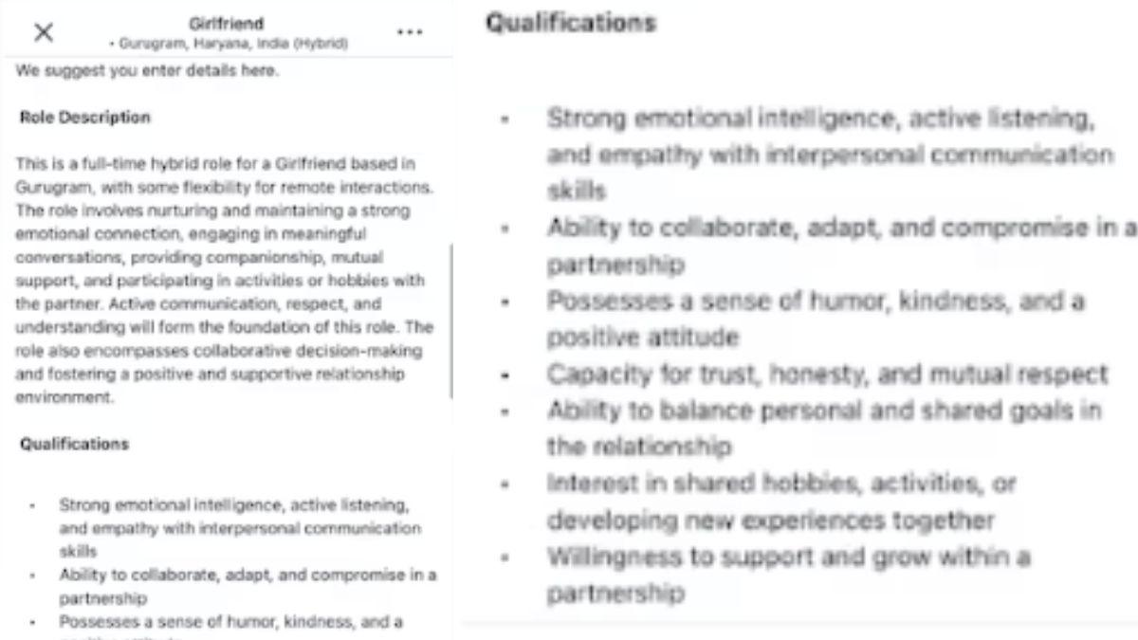Click the Girlfriend job title header
This screenshot has height=640, width=1138.
(227, 23)
